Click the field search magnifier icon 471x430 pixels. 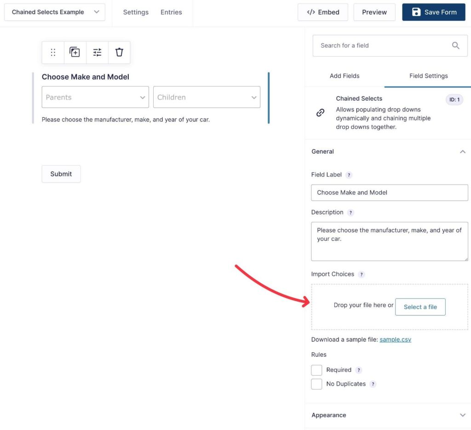point(456,46)
